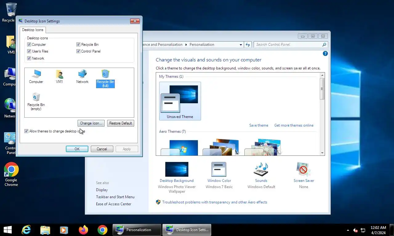Switch to Personalization taskbar window

point(137,230)
